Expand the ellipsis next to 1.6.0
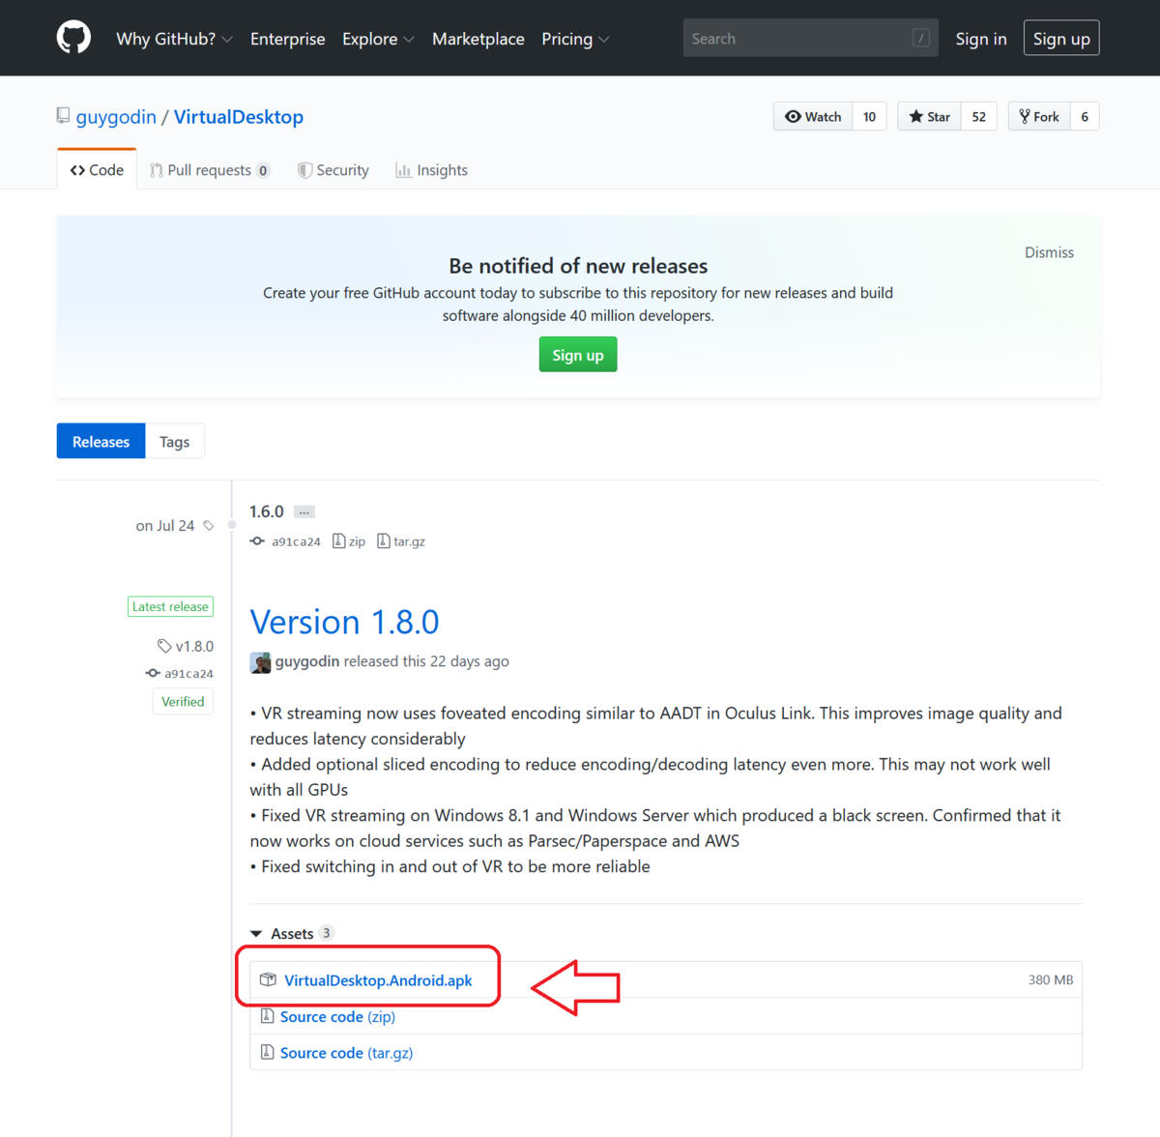1160x1137 pixels. coord(304,511)
